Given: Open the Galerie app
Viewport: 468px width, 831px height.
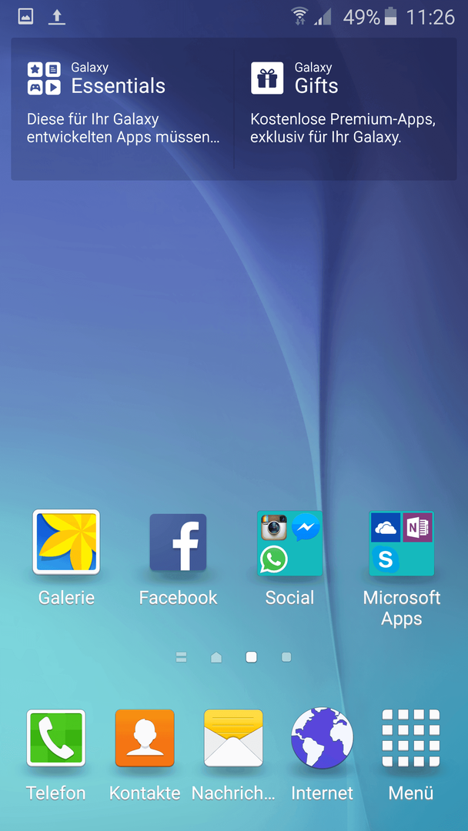Looking at the screenshot, I should [66, 542].
